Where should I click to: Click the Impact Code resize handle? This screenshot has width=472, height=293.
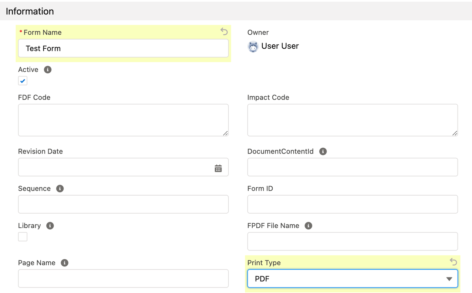(455, 133)
